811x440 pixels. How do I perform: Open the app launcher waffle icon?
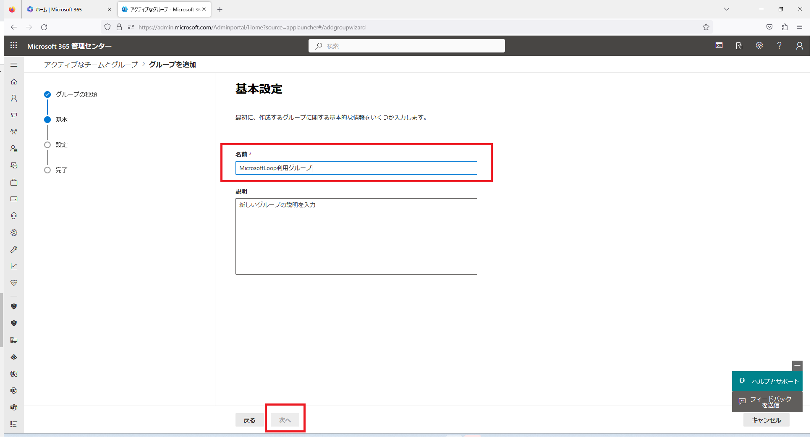(13, 45)
